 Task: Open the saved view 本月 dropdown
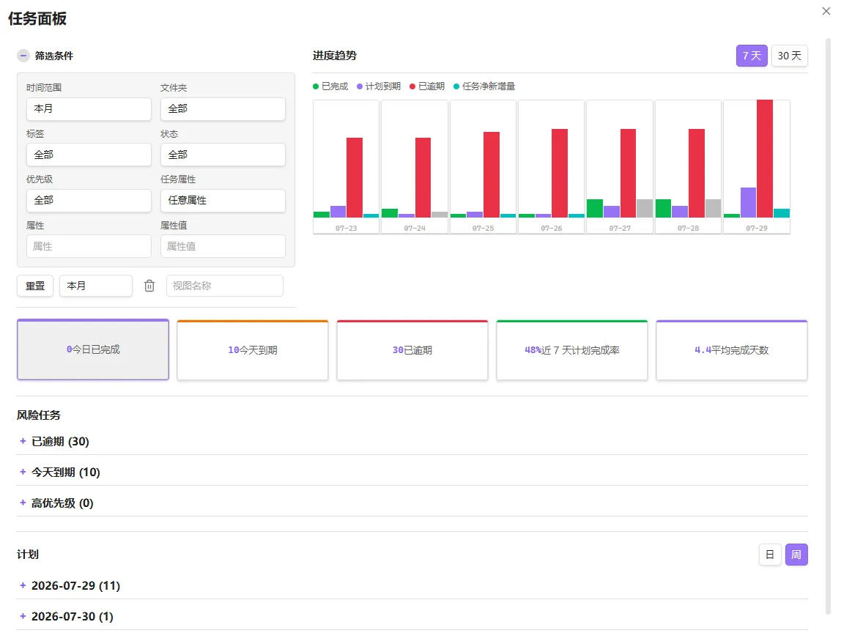pyautogui.click(x=96, y=286)
